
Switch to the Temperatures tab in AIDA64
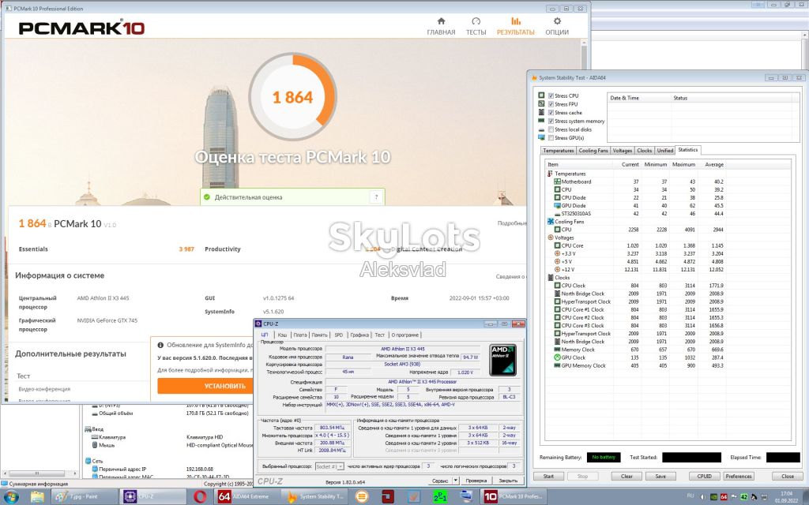click(x=558, y=151)
